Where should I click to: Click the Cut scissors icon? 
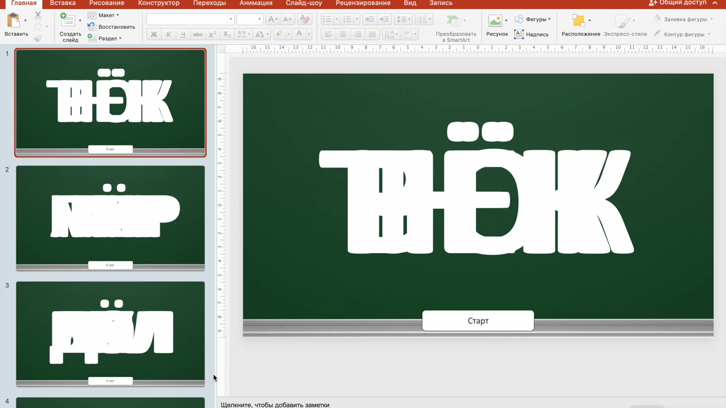tap(38, 16)
